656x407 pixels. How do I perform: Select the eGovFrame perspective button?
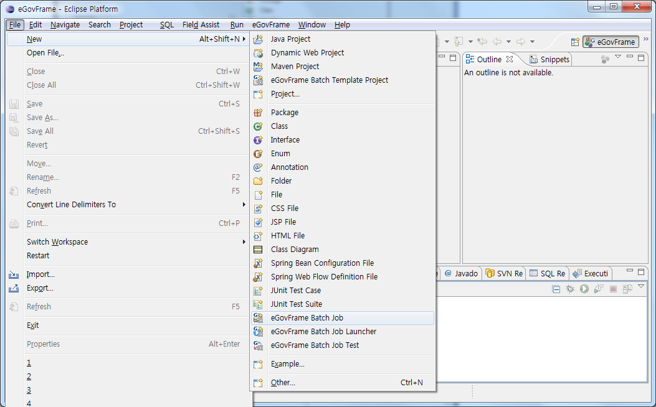(611, 42)
